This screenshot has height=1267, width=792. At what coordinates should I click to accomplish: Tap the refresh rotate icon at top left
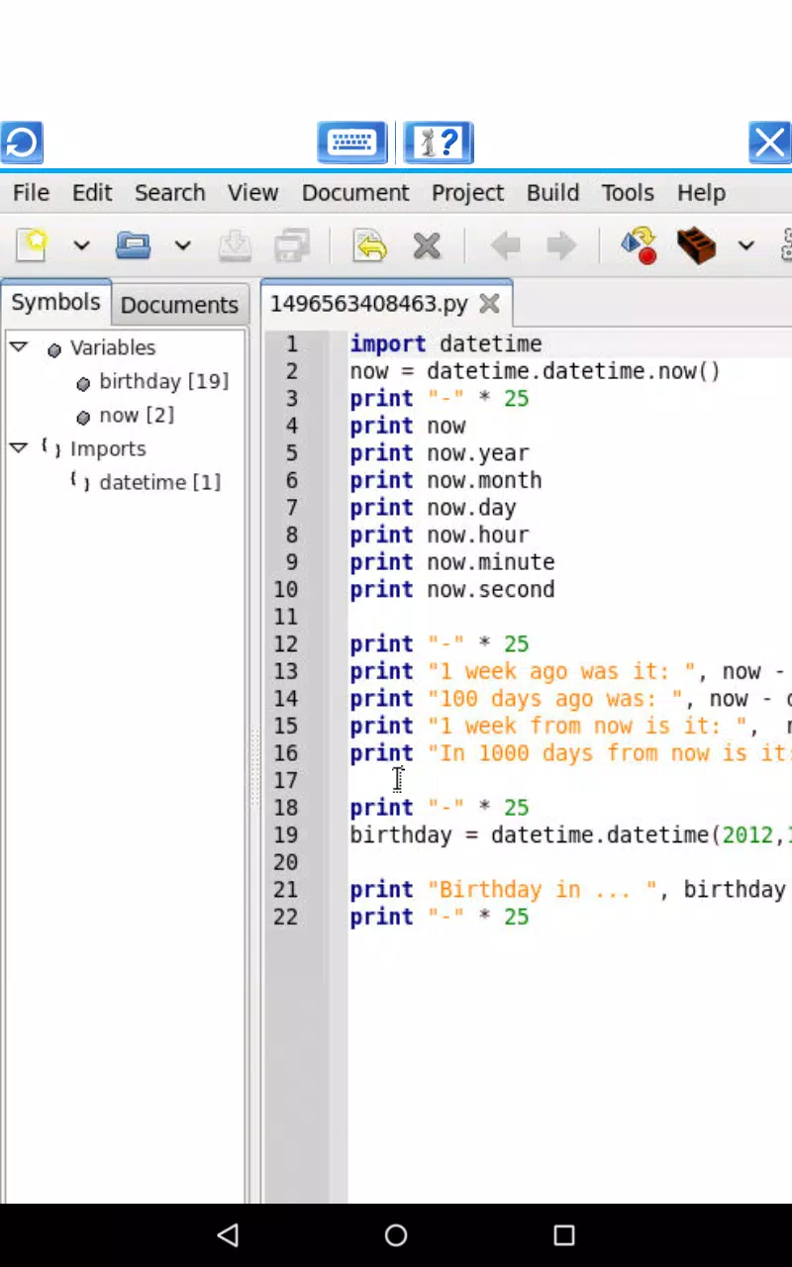point(21,143)
